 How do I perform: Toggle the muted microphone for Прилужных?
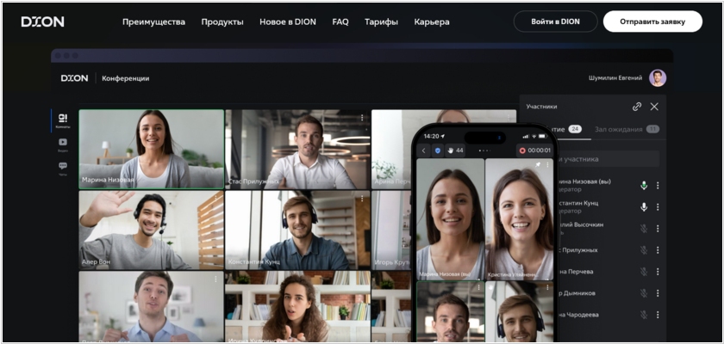coord(644,250)
